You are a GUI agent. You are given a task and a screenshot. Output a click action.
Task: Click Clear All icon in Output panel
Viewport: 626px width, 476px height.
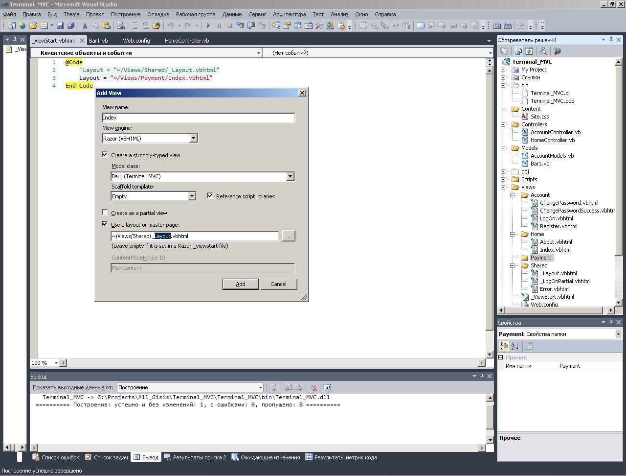click(x=313, y=387)
